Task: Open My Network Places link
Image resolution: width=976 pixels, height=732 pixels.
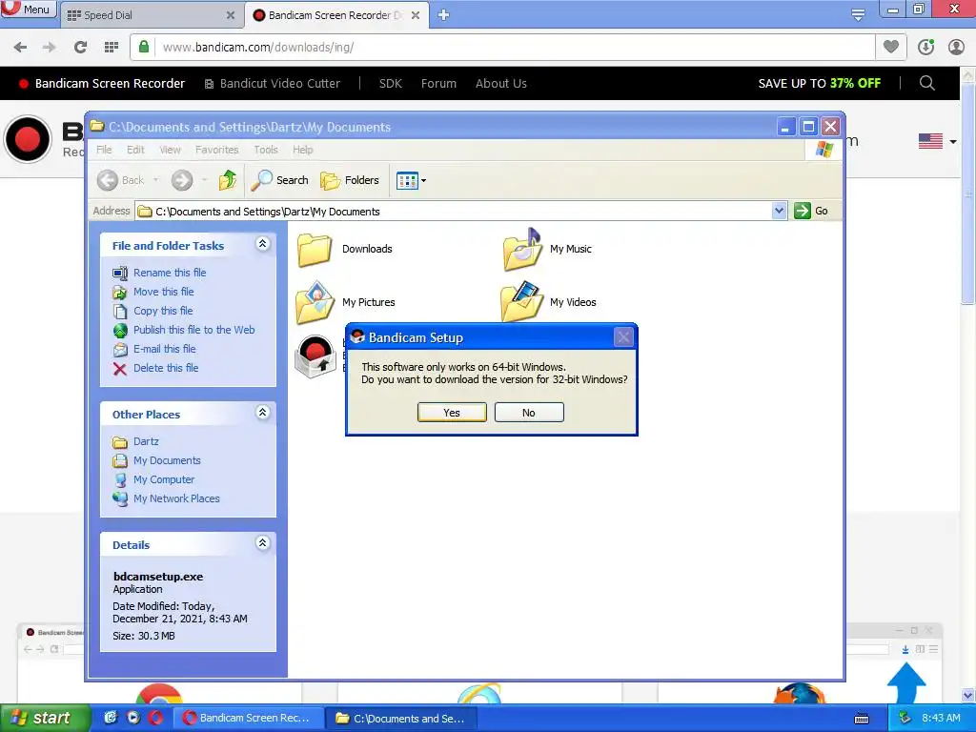Action: pyautogui.click(x=176, y=498)
